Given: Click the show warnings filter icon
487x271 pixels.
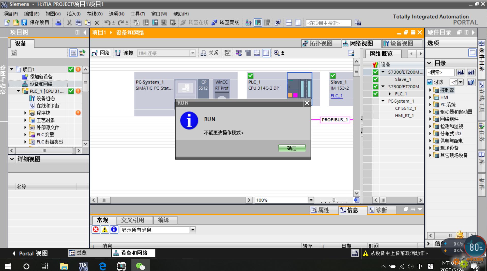Looking at the screenshot, I should pos(105,230).
